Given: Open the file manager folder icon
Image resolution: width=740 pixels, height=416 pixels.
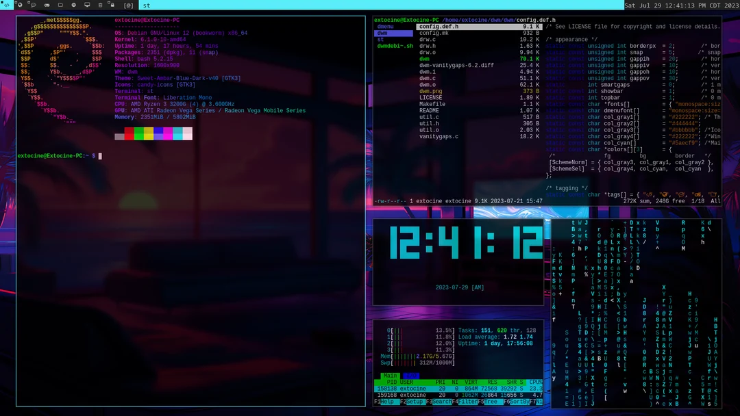Looking at the screenshot, I should click(x=60, y=5).
